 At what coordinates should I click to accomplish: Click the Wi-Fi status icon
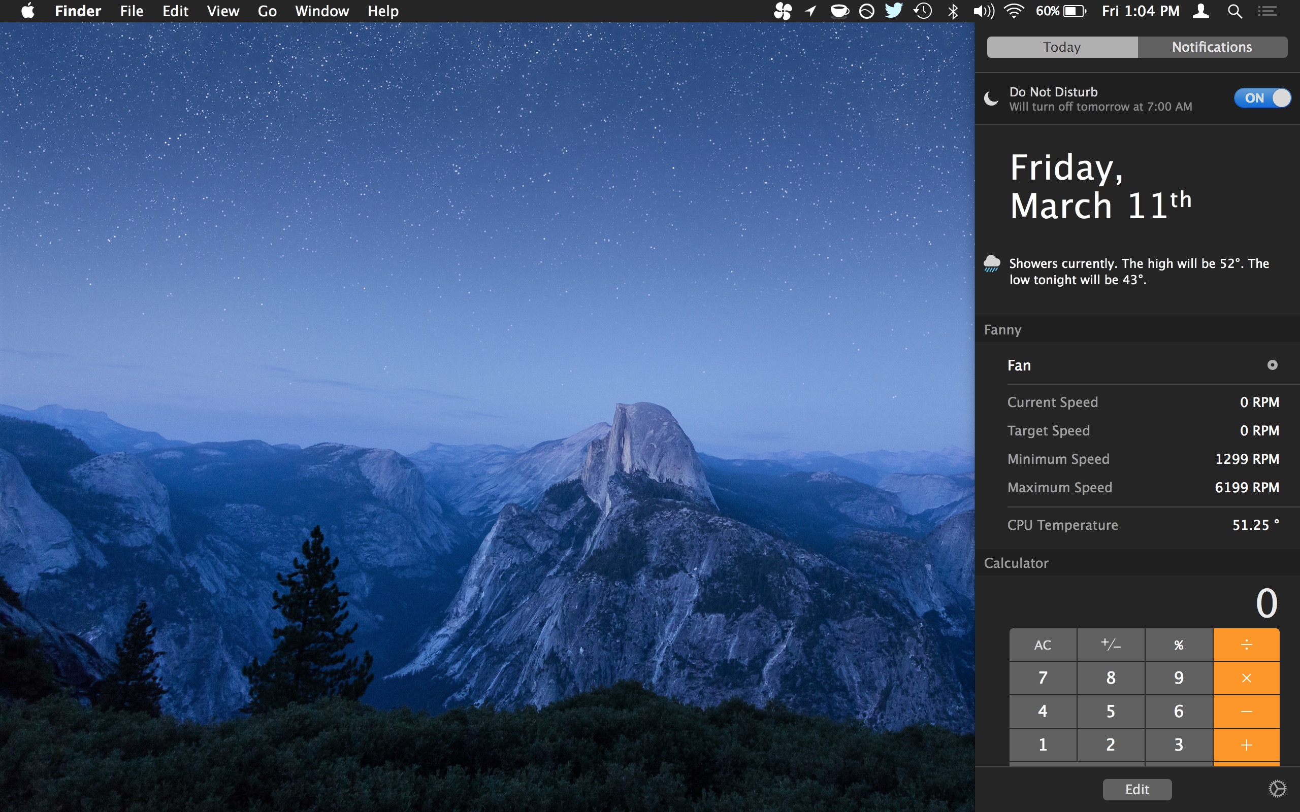1013,11
